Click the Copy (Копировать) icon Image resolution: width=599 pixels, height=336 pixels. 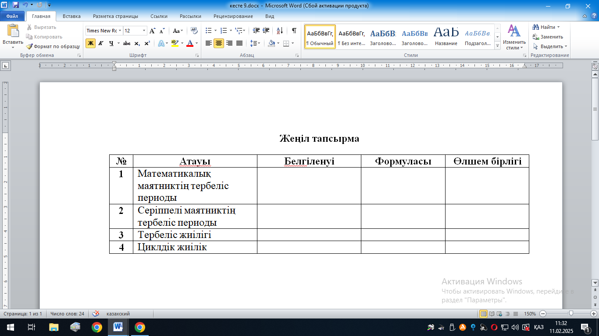(29, 37)
